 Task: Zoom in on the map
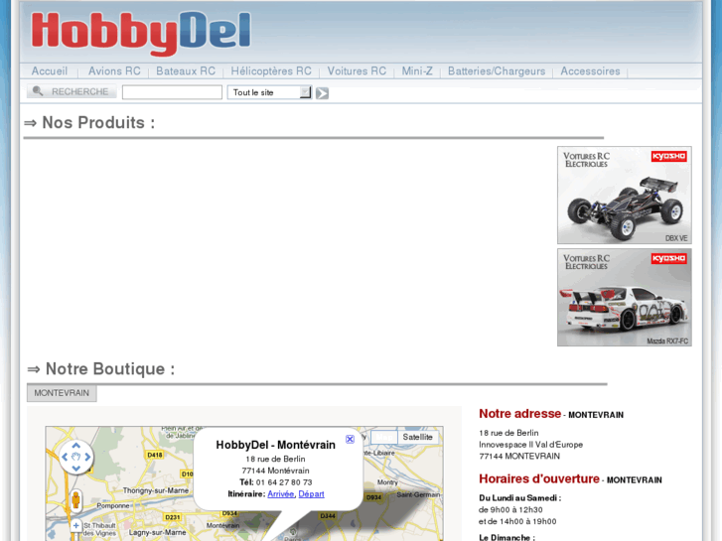[x=76, y=525]
